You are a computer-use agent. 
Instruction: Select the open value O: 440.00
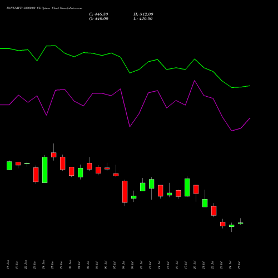tap(98, 19)
